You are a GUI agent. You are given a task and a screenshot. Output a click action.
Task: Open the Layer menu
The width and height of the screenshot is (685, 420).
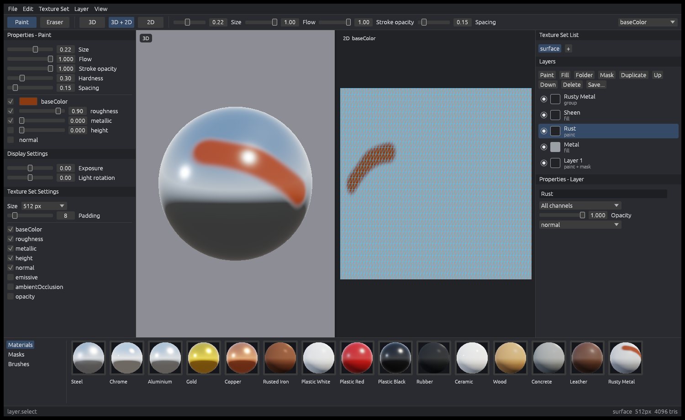coord(81,9)
